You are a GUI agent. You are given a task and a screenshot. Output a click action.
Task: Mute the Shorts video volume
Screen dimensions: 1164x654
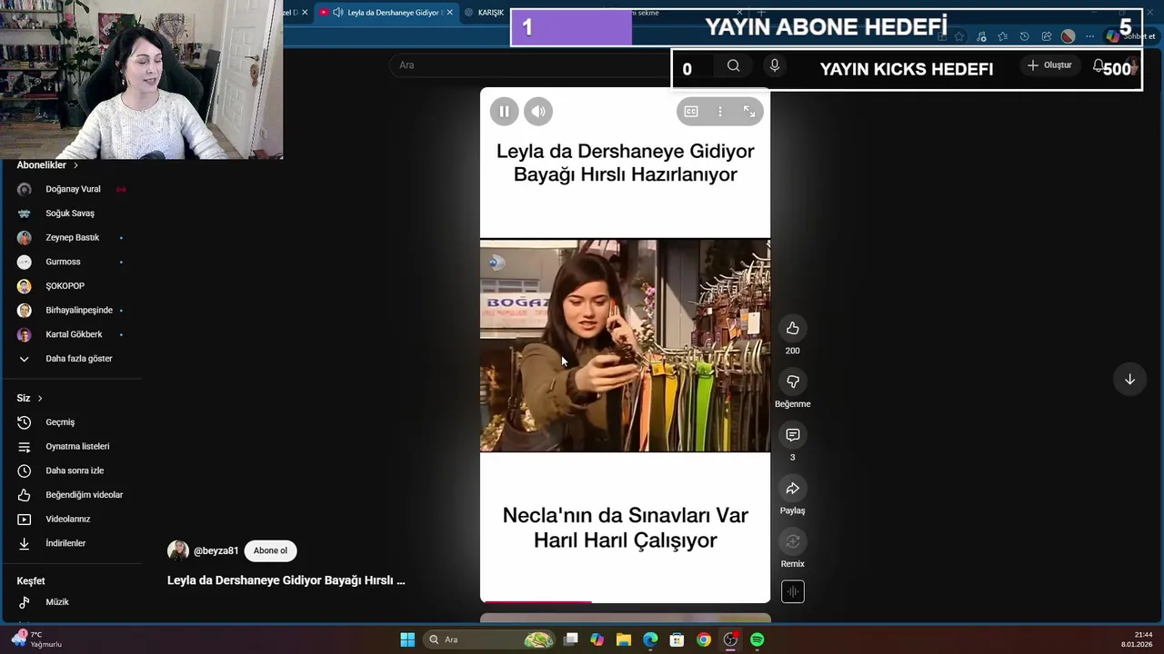click(x=538, y=111)
